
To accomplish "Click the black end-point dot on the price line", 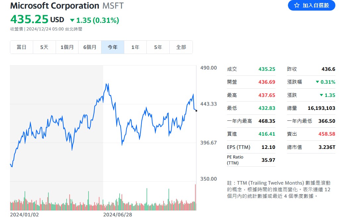I will (x=196, y=111).
